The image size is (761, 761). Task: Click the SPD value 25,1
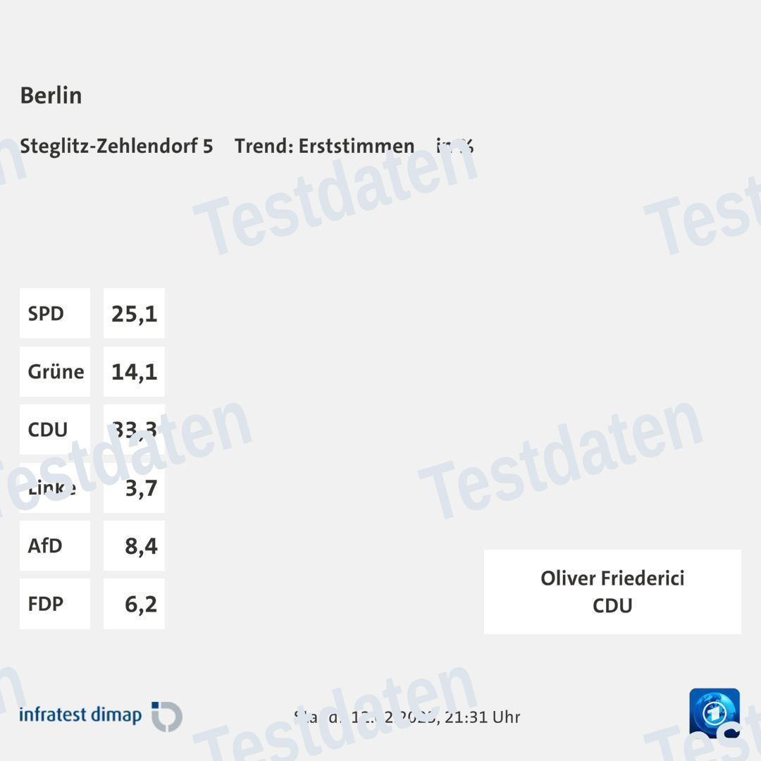coord(134,314)
